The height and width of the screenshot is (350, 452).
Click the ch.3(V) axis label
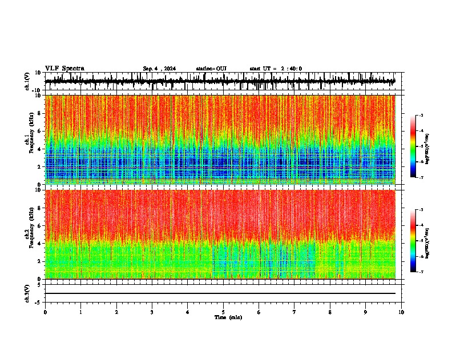27,293
